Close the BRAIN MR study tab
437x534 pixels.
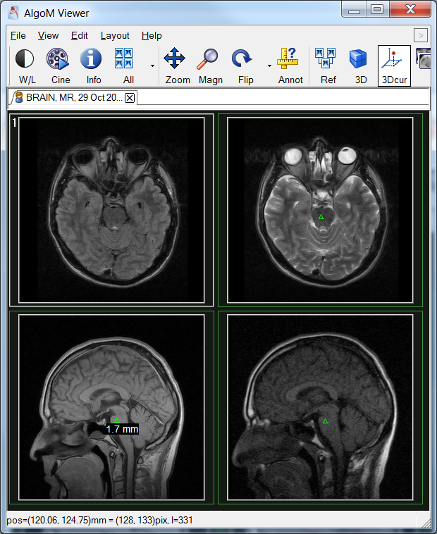130,98
